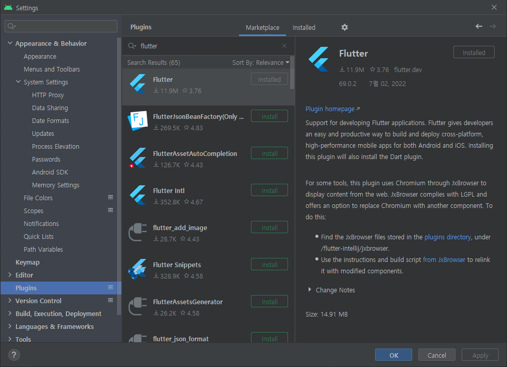Select Quick Lists in the tree
This screenshot has width=507, height=367.
(39, 236)
